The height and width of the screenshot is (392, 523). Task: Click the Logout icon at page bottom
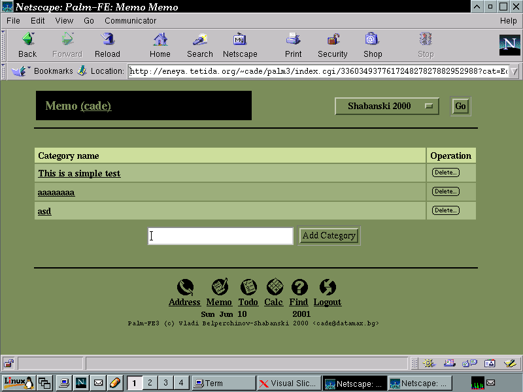pos(328,287)
